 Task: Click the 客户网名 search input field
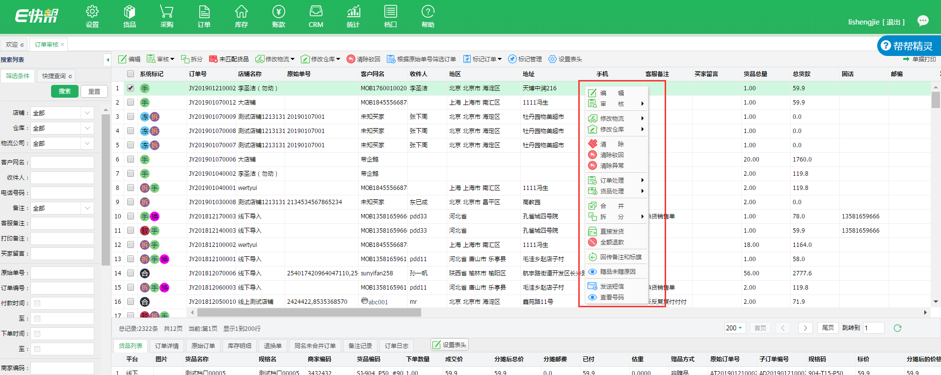click(62, 162)
